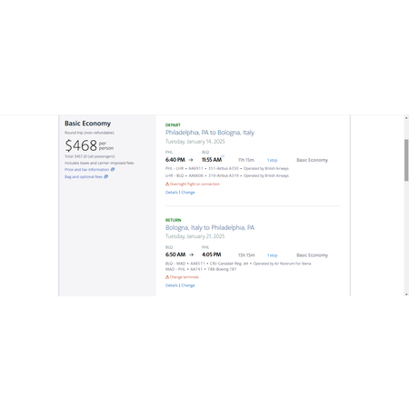Click the Philadelphia, PA to Bologna, Italy heading
409x409 pixels.
click(x=210, y=133)
